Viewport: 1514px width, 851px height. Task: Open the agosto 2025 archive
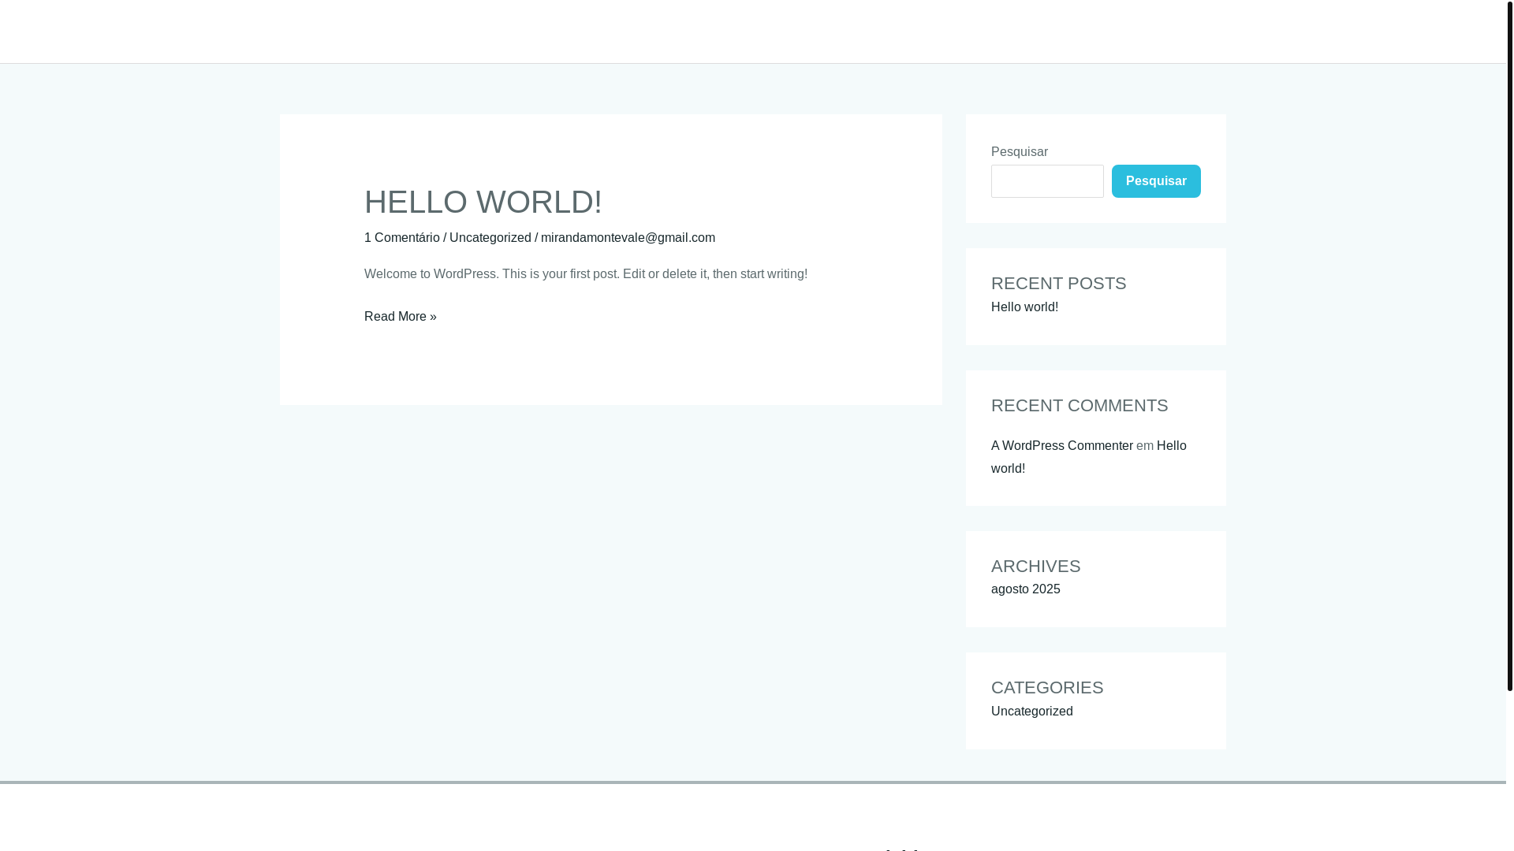point(1025,589)
